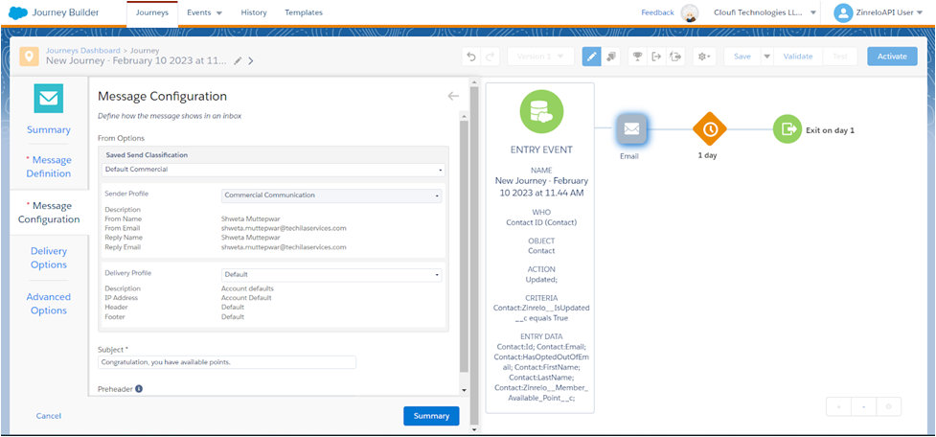
Task: Click the canvas zoom out button
Action: pos(863,406)
